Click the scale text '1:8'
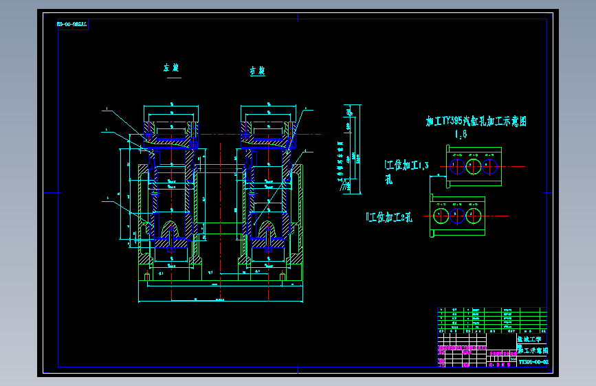The width and height of the screenshot is (596, 386). point(461,134)
